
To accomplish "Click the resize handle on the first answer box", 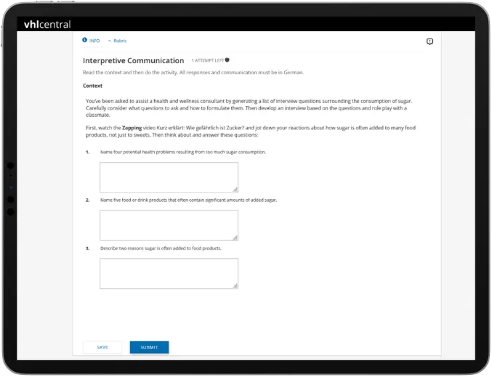I will click(235, 190).
